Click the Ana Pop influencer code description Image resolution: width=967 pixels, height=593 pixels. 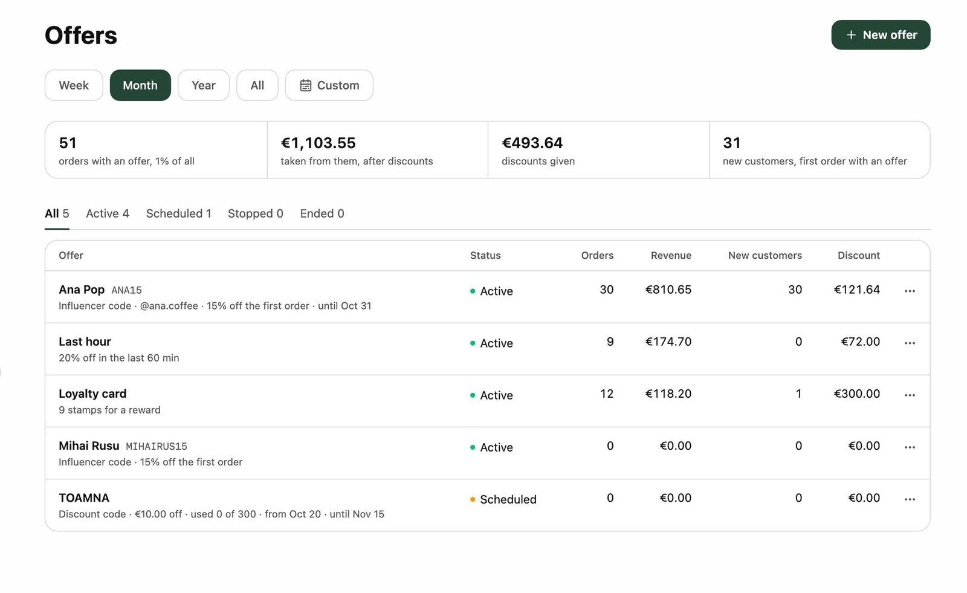click(x=215, y=306)
